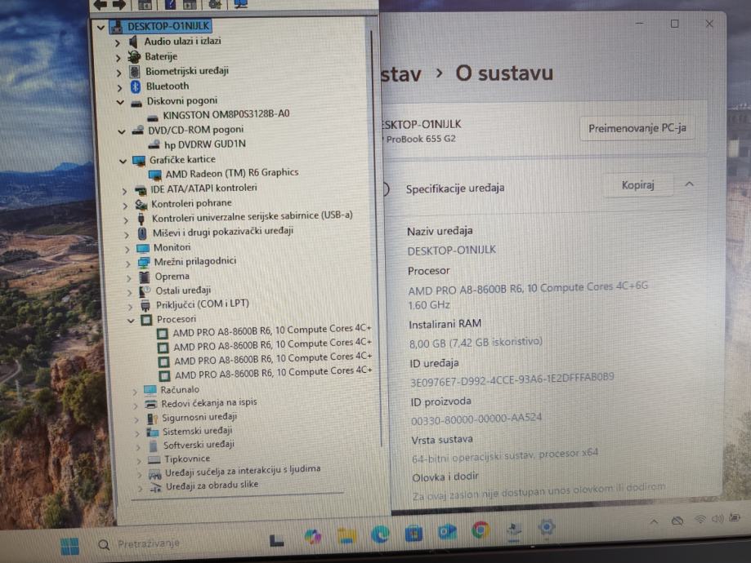The image size is (751, 563).
Task: Open Copilot icon on the taskbar
Action: tap(313, 537)
